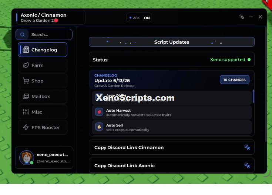Copy Discord Link Axonic
272x195 pixels.
click(x=172, y=165)
